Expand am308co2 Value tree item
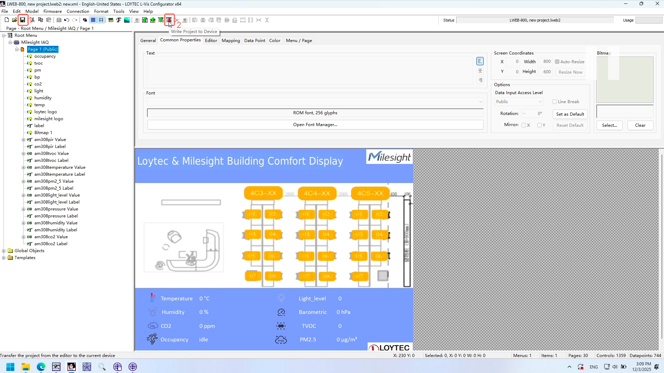The image size is (664, 373). [x=24, y=237]
